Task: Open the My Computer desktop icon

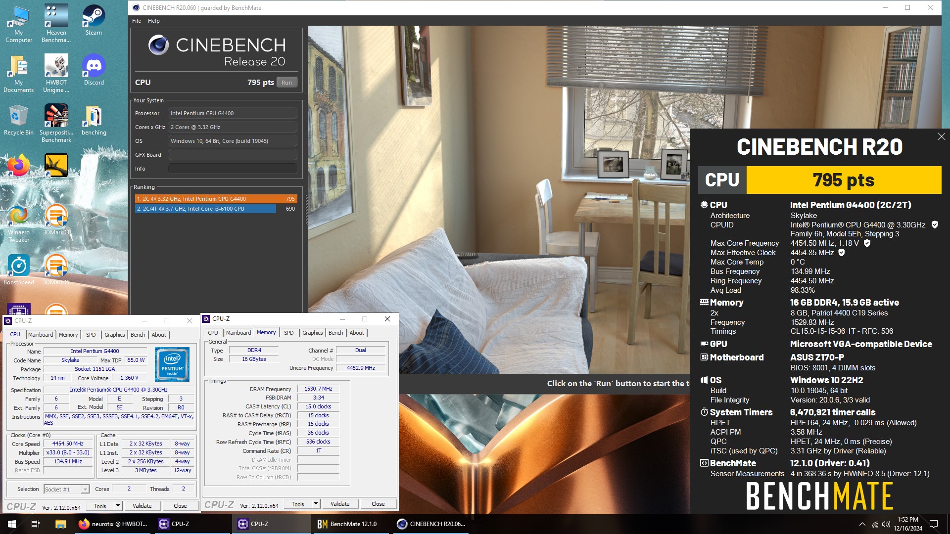Action: (x=19, y=24)
